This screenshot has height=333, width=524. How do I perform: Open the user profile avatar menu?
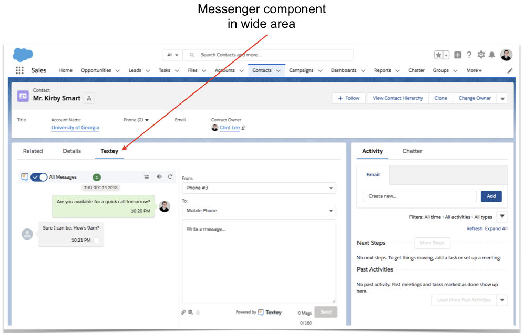pos(506,55)
